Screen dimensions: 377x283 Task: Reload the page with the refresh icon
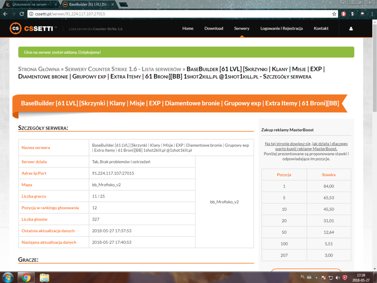click(21, 14)
